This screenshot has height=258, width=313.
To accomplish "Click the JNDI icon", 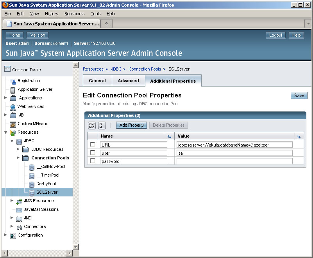I will pyautogui.click(x=19, y=219).
